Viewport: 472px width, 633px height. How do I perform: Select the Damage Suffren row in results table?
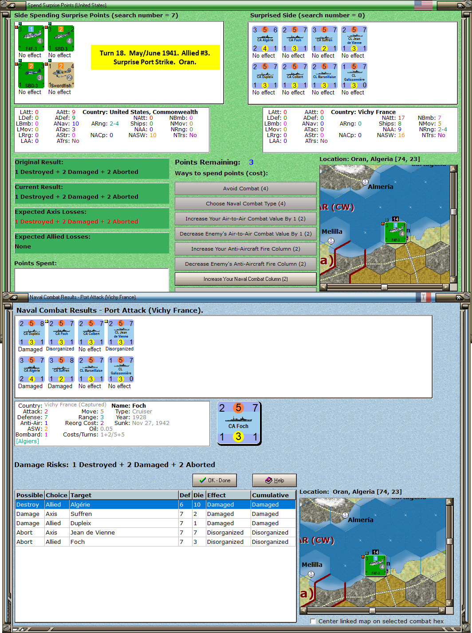pyautogui.click(x=155, y=514)
